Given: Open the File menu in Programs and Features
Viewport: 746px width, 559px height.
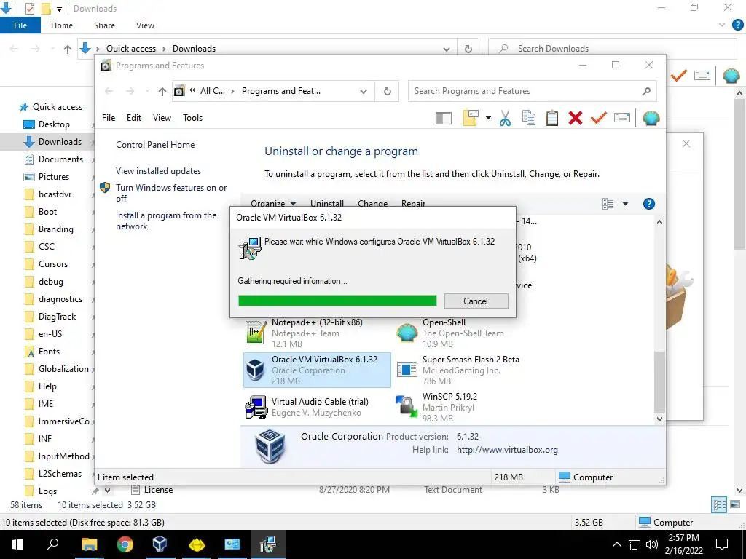Looking at the screenshot, I should [109, 118].
